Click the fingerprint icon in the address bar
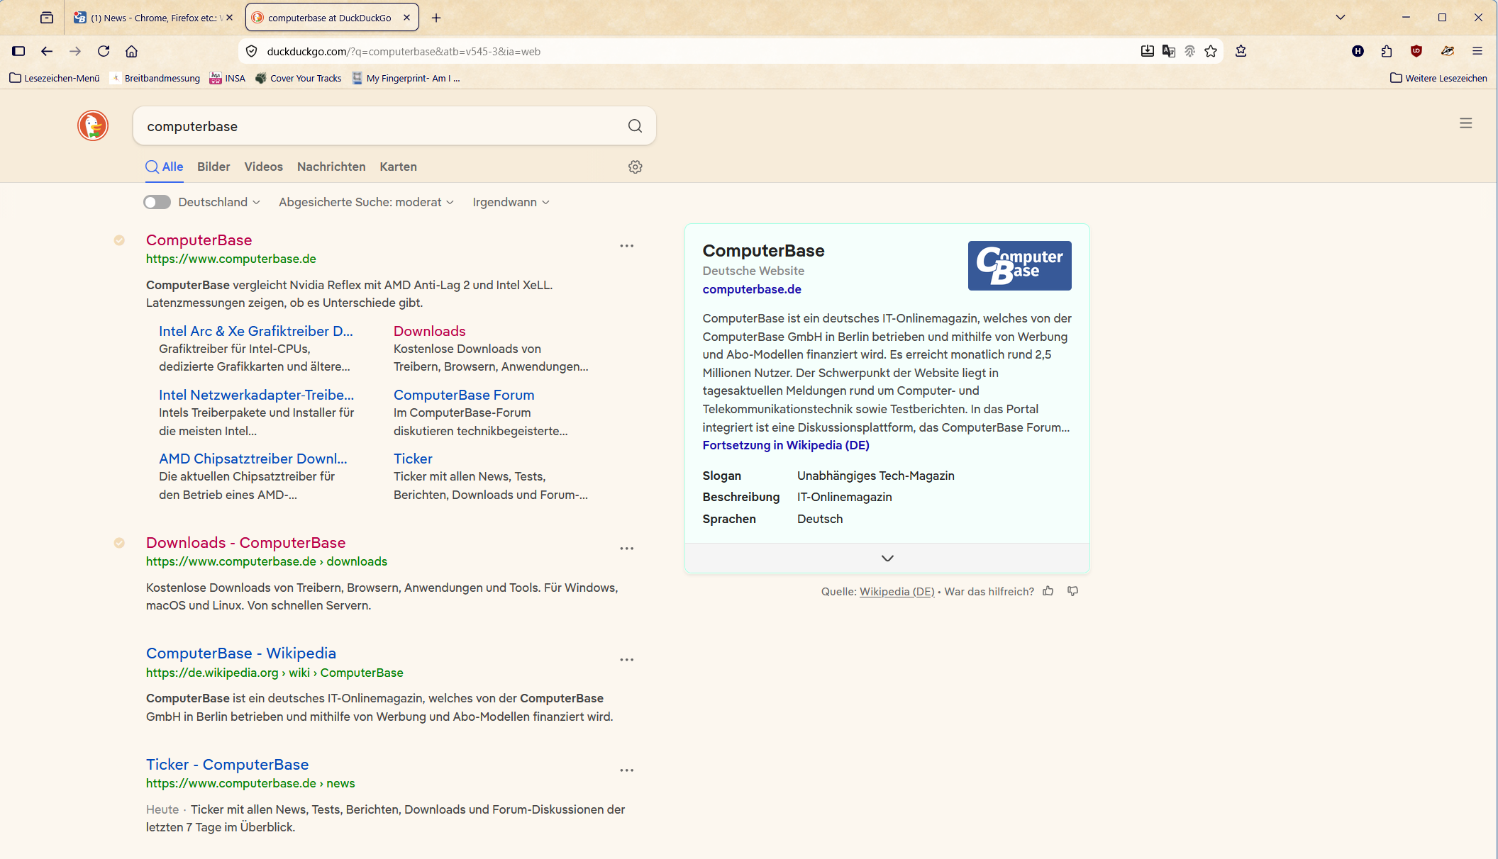This screenshot has height=859, width=1498. point(1190,51)
